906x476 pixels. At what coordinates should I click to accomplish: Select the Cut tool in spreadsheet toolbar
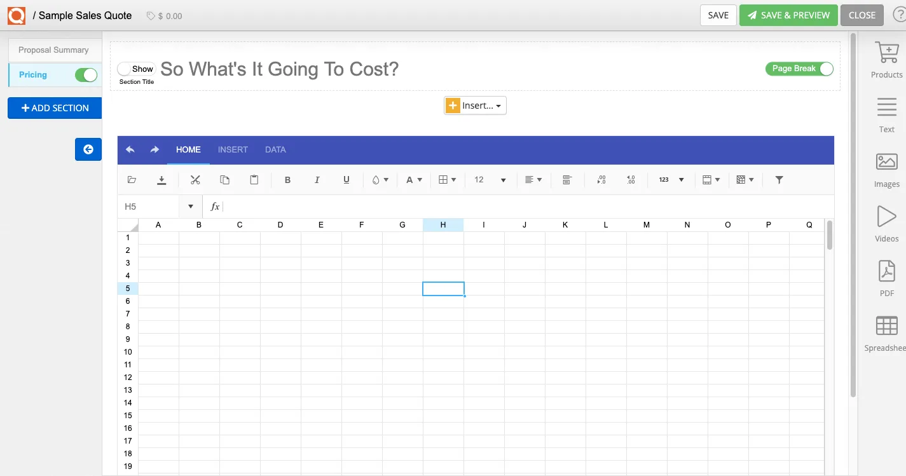[195, 180]
